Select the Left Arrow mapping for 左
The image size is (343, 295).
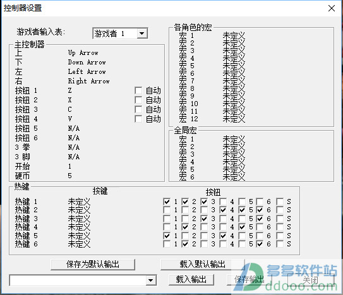click(87, 71)
